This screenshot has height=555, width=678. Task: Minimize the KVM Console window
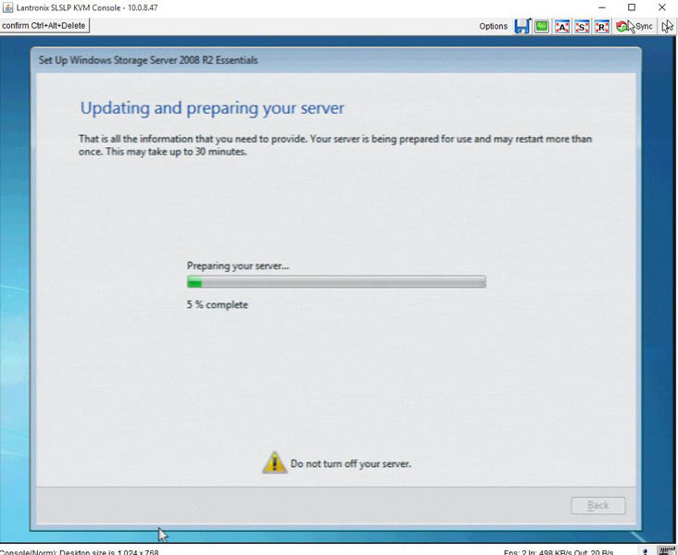tap(601, 7)
